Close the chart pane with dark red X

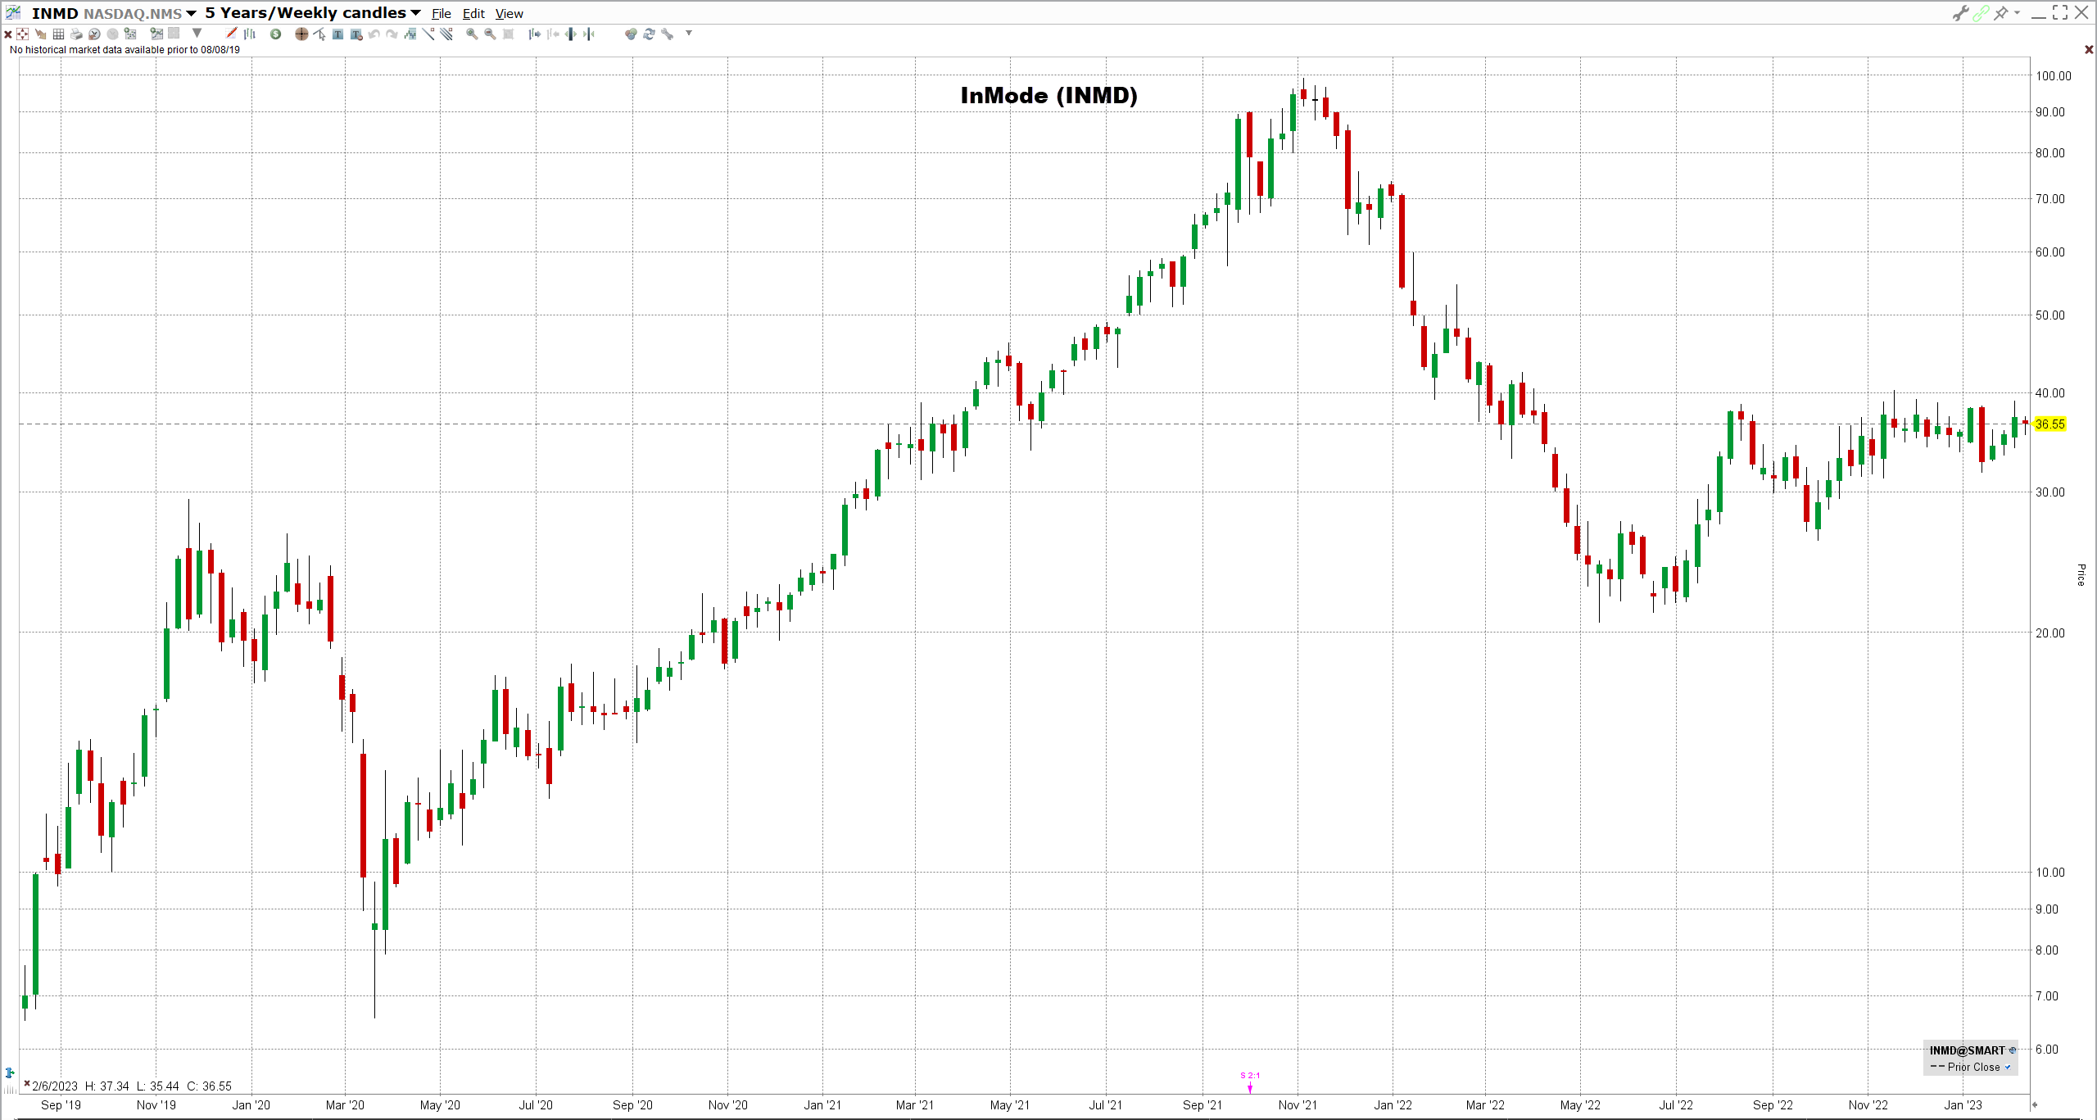(2088, 50)
